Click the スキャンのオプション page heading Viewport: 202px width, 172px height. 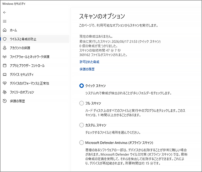coord(102,16)
